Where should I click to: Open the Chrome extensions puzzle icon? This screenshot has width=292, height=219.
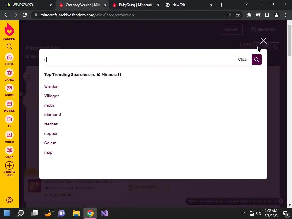(249, 15)
